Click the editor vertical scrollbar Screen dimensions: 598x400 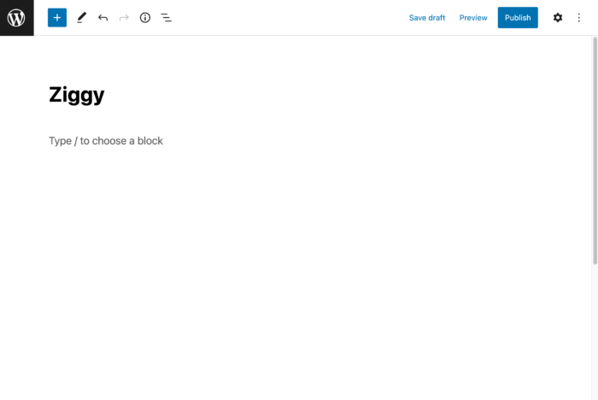pyautogui.click(x=595, y=150)
